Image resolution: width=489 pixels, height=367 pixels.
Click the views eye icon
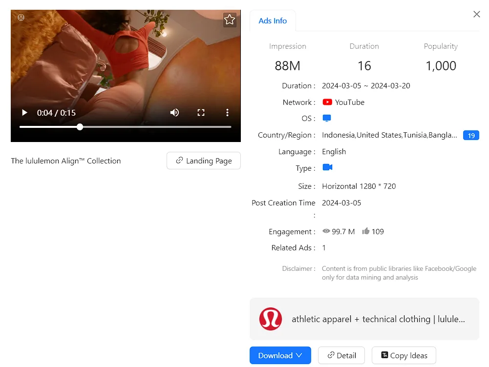(326, 231)
